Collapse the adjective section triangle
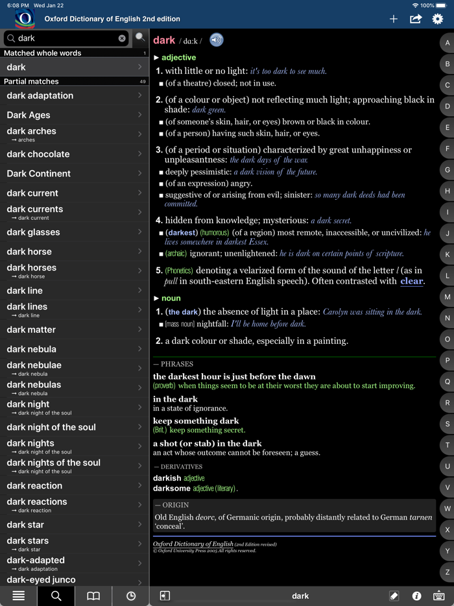This screenshot has height=606, width=454. 156,58
